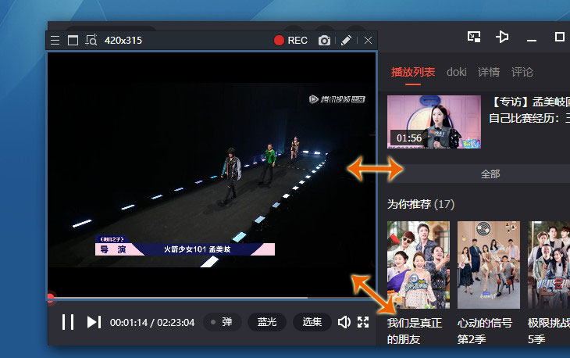Open the 01:56 interview video thumbnail
Image resolution: width=570 pixels, height=358 pixels.
click(434, 122)
